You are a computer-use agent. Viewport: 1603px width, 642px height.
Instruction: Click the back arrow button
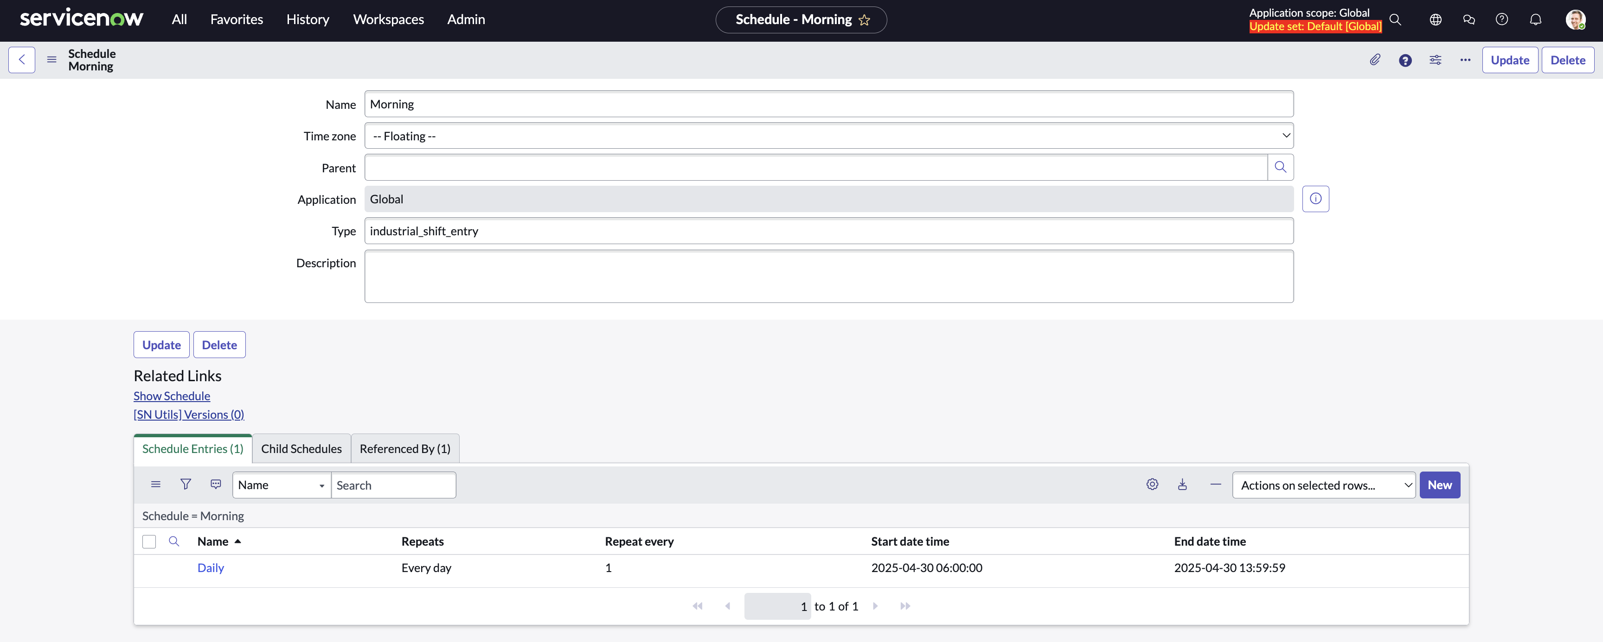[x=22, y=60]
